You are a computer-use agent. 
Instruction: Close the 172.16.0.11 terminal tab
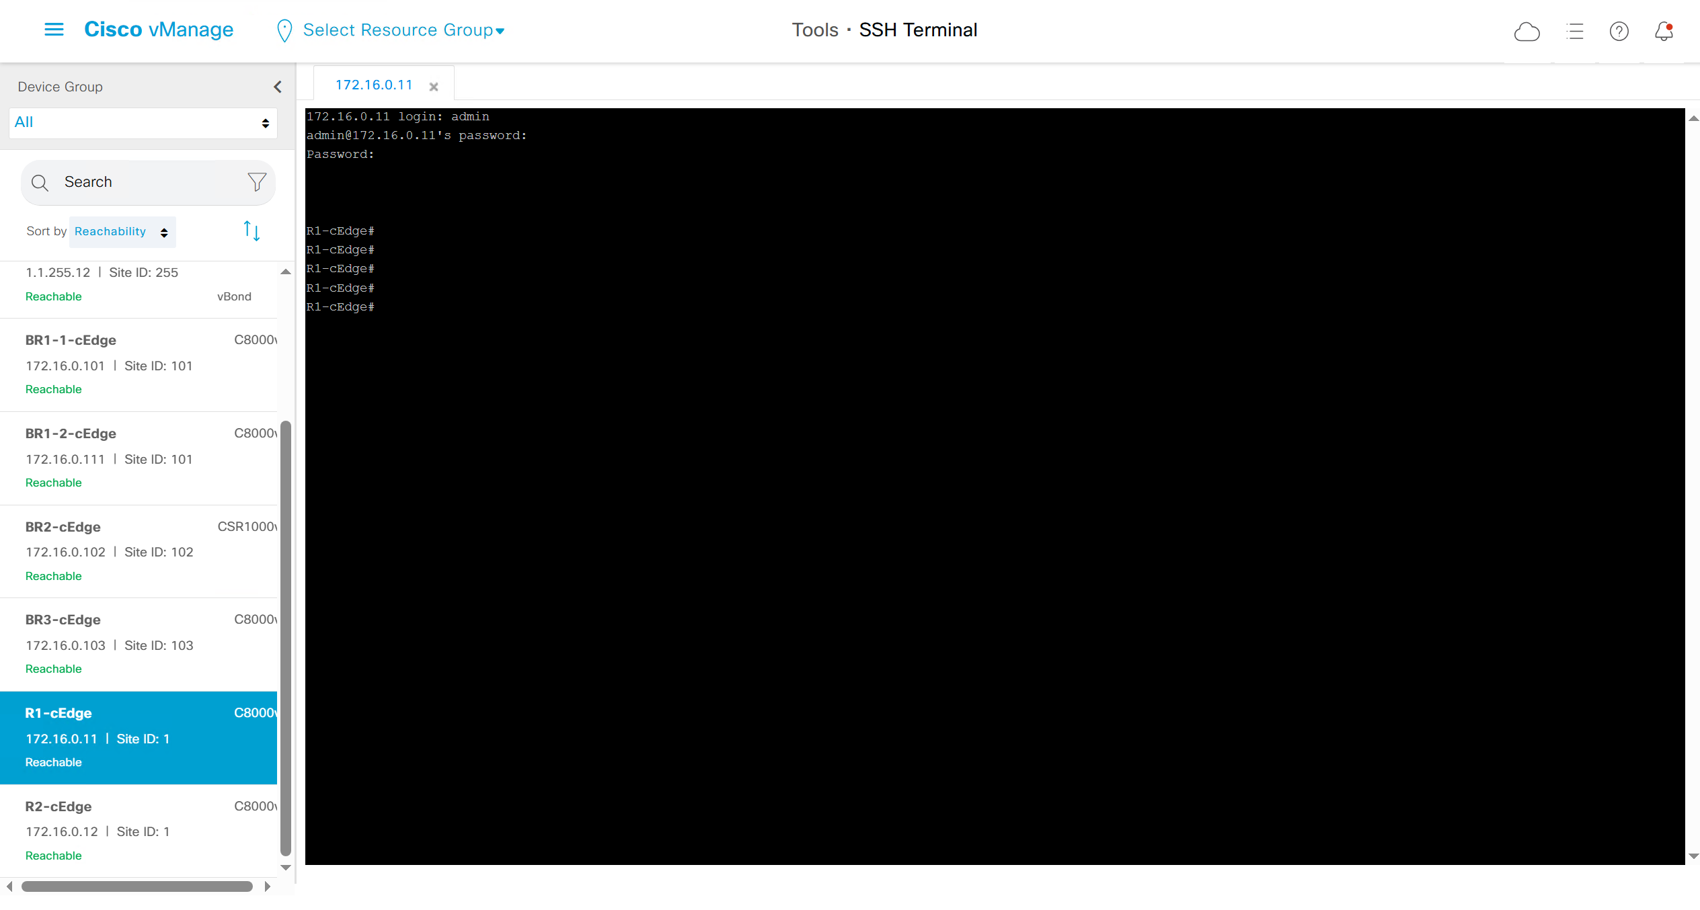(x=434, y=87)
